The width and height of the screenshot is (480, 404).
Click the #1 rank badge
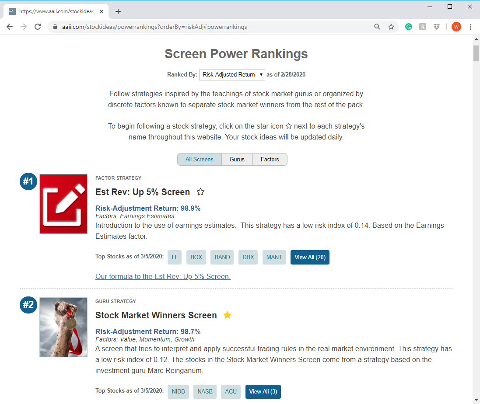pos(28,181)
